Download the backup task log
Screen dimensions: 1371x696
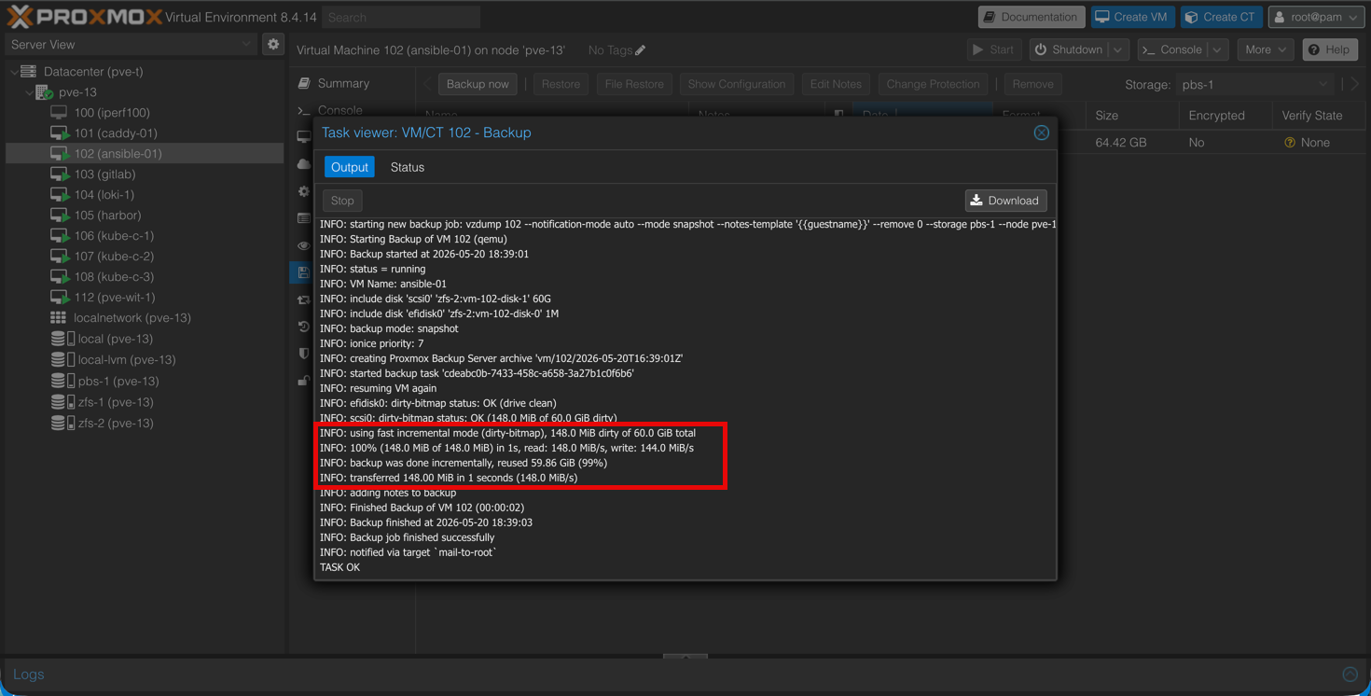point(1005,201)
